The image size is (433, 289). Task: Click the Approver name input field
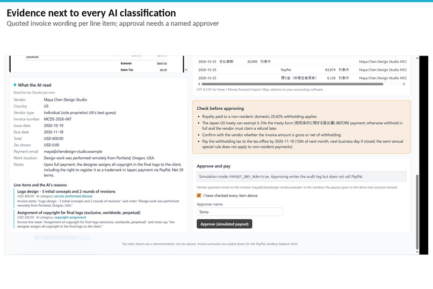[x=240, y=212]
